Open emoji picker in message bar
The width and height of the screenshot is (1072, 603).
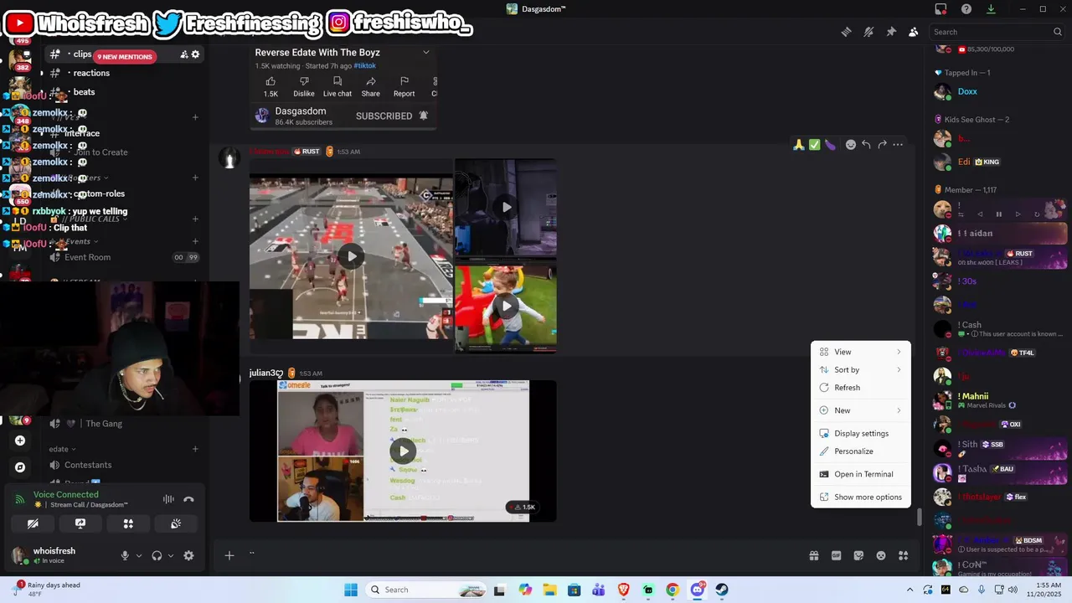point(881,555)
